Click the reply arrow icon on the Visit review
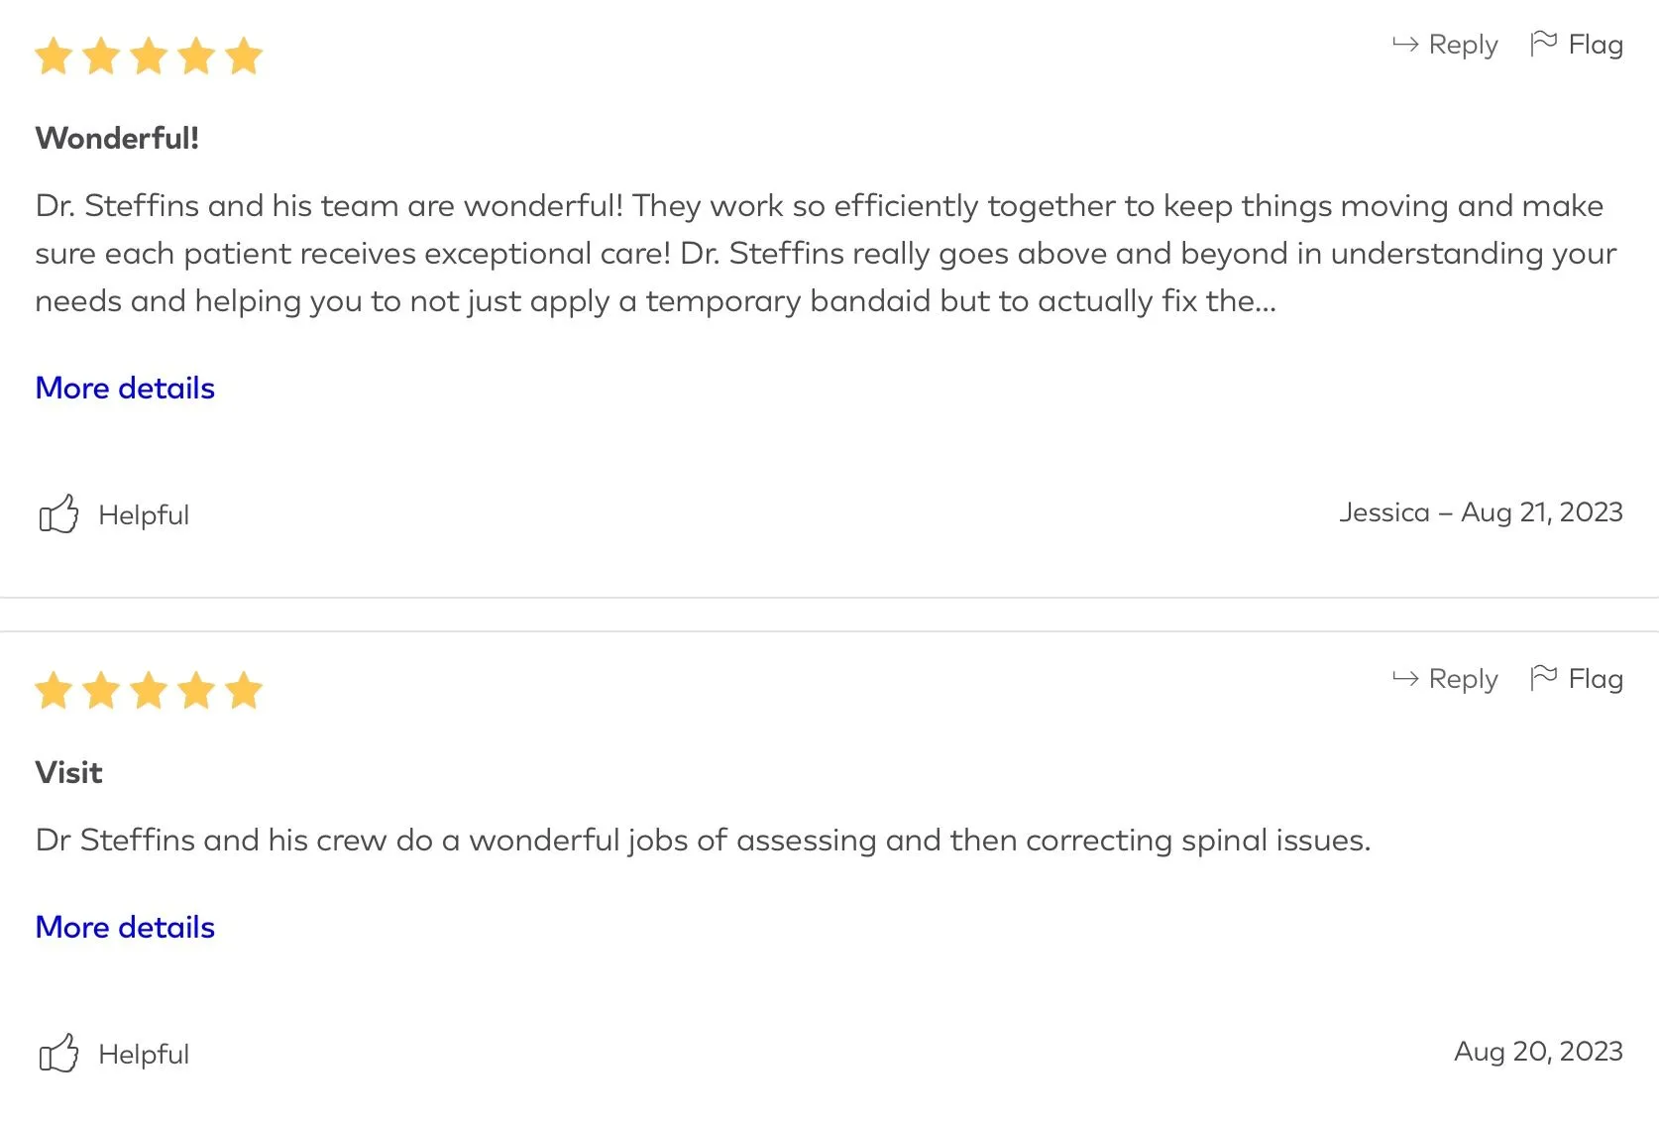 (1405, 679)
